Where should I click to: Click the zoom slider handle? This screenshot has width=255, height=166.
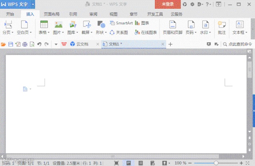216,163
